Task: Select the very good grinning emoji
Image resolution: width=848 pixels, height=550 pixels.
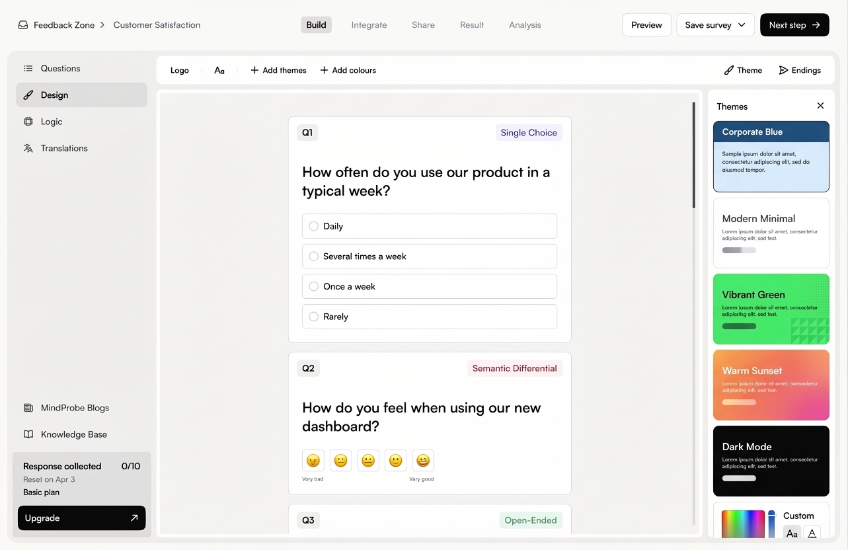Action: 423,461
